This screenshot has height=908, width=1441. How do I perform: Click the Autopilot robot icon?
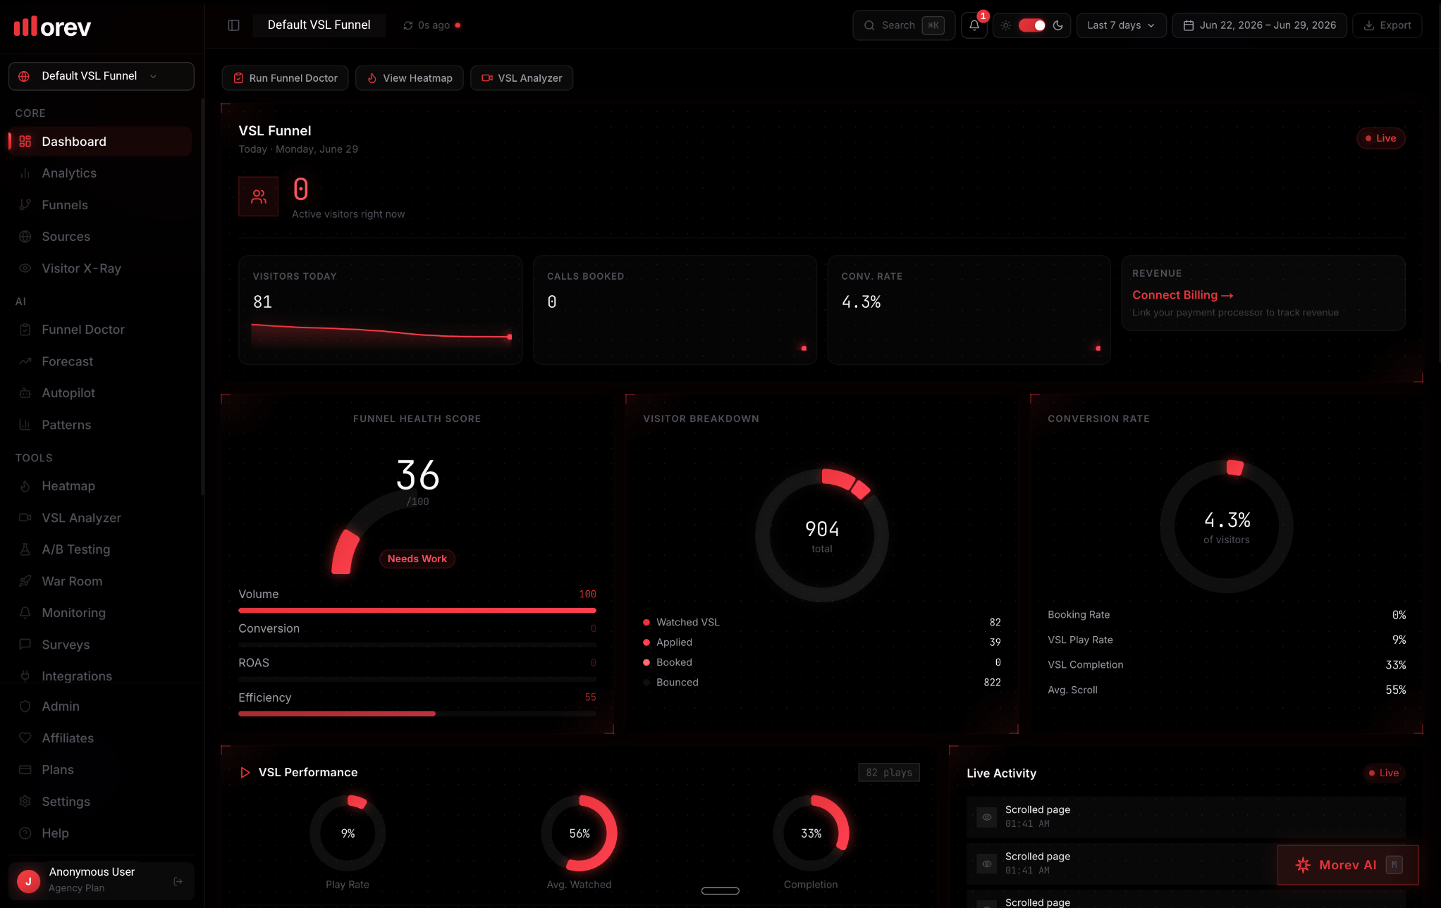[x=25, y=393]
